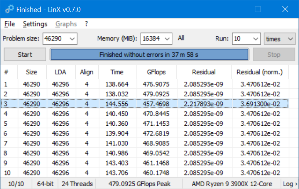Viewport: 299px width, 189px height.
Task: Select row 1 time 138.664
Action: (x=117, y=84)
